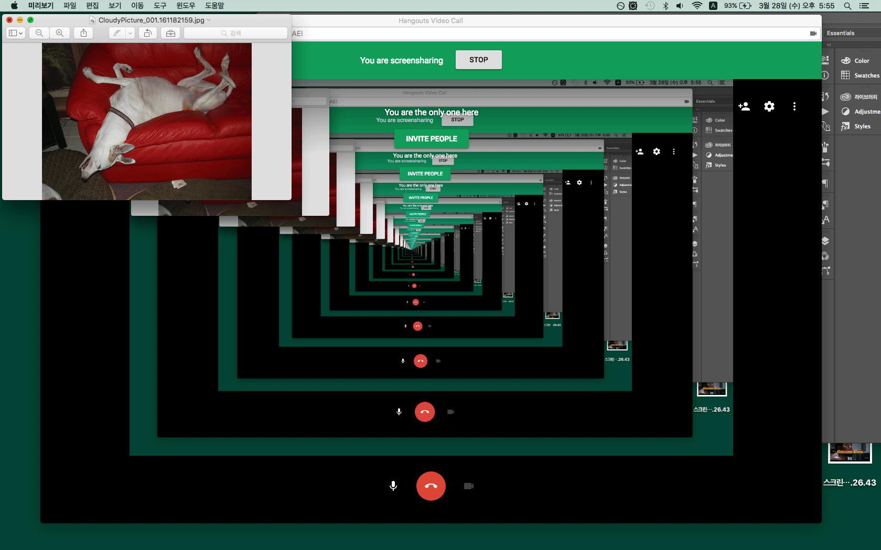Rotate the image using Preview toolbar

coord(148,33)
